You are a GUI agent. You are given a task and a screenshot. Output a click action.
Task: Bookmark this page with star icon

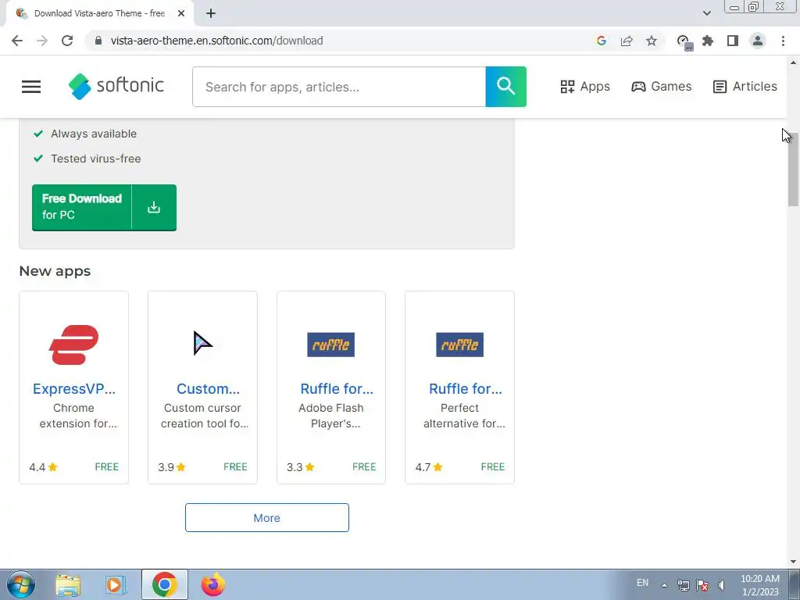[x=652, y=41]
